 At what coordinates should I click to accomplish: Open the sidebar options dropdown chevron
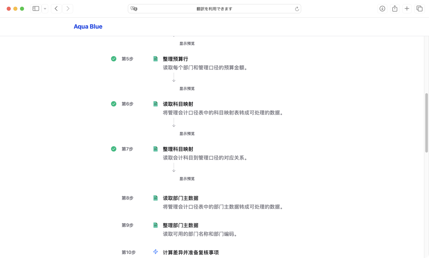(x=45, y=9)
